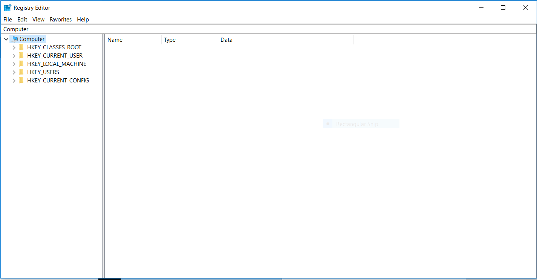Minimize the Registry Editor window
Screen dimensions: 537x280
click(481, 8)
